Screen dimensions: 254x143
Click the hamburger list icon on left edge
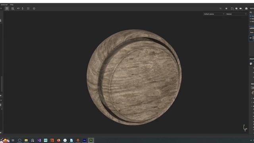tap(1, 20)
